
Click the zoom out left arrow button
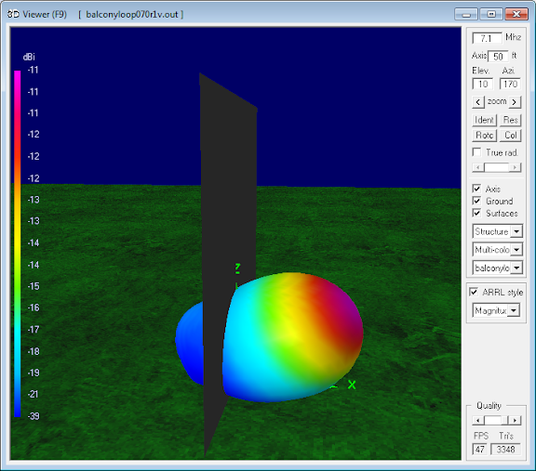478,101
